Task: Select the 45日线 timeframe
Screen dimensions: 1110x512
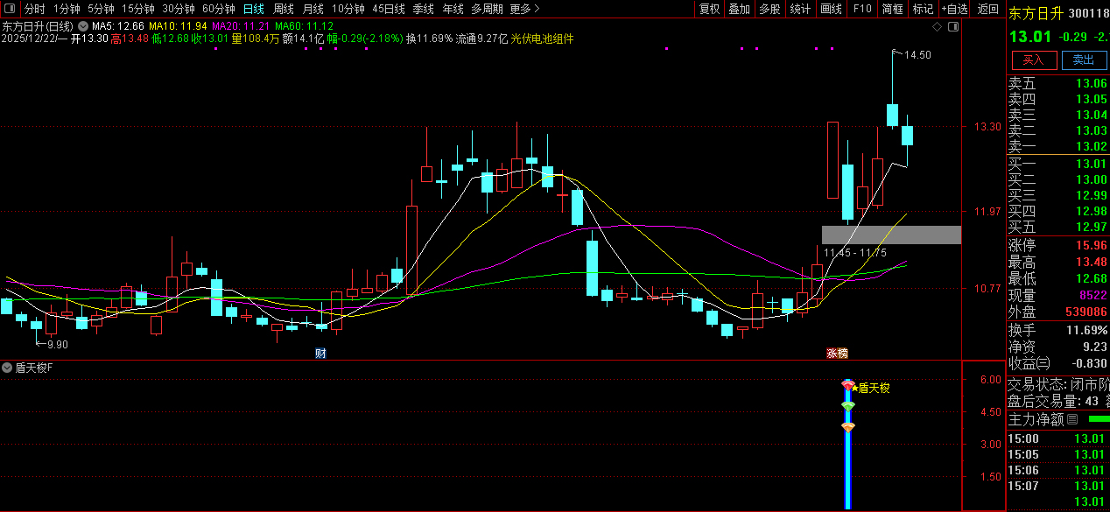Action: 388,9
